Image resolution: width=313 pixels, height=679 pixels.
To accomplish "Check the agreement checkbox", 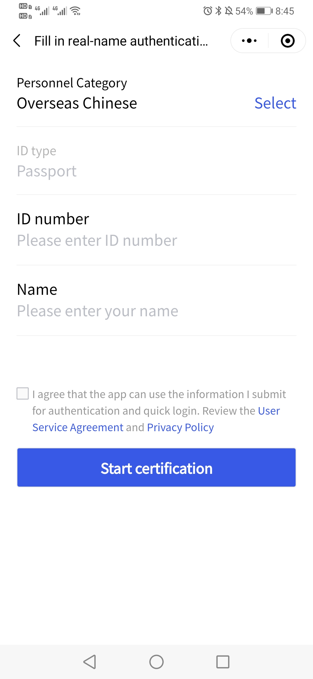I will [x=23, y=393].
